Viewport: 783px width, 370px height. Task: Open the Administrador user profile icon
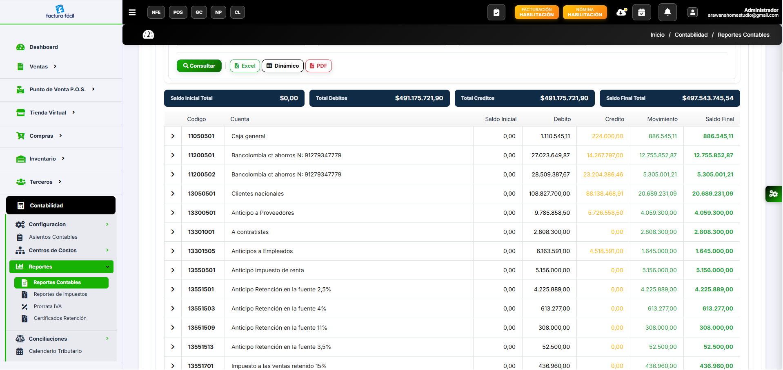coord(693,12)
